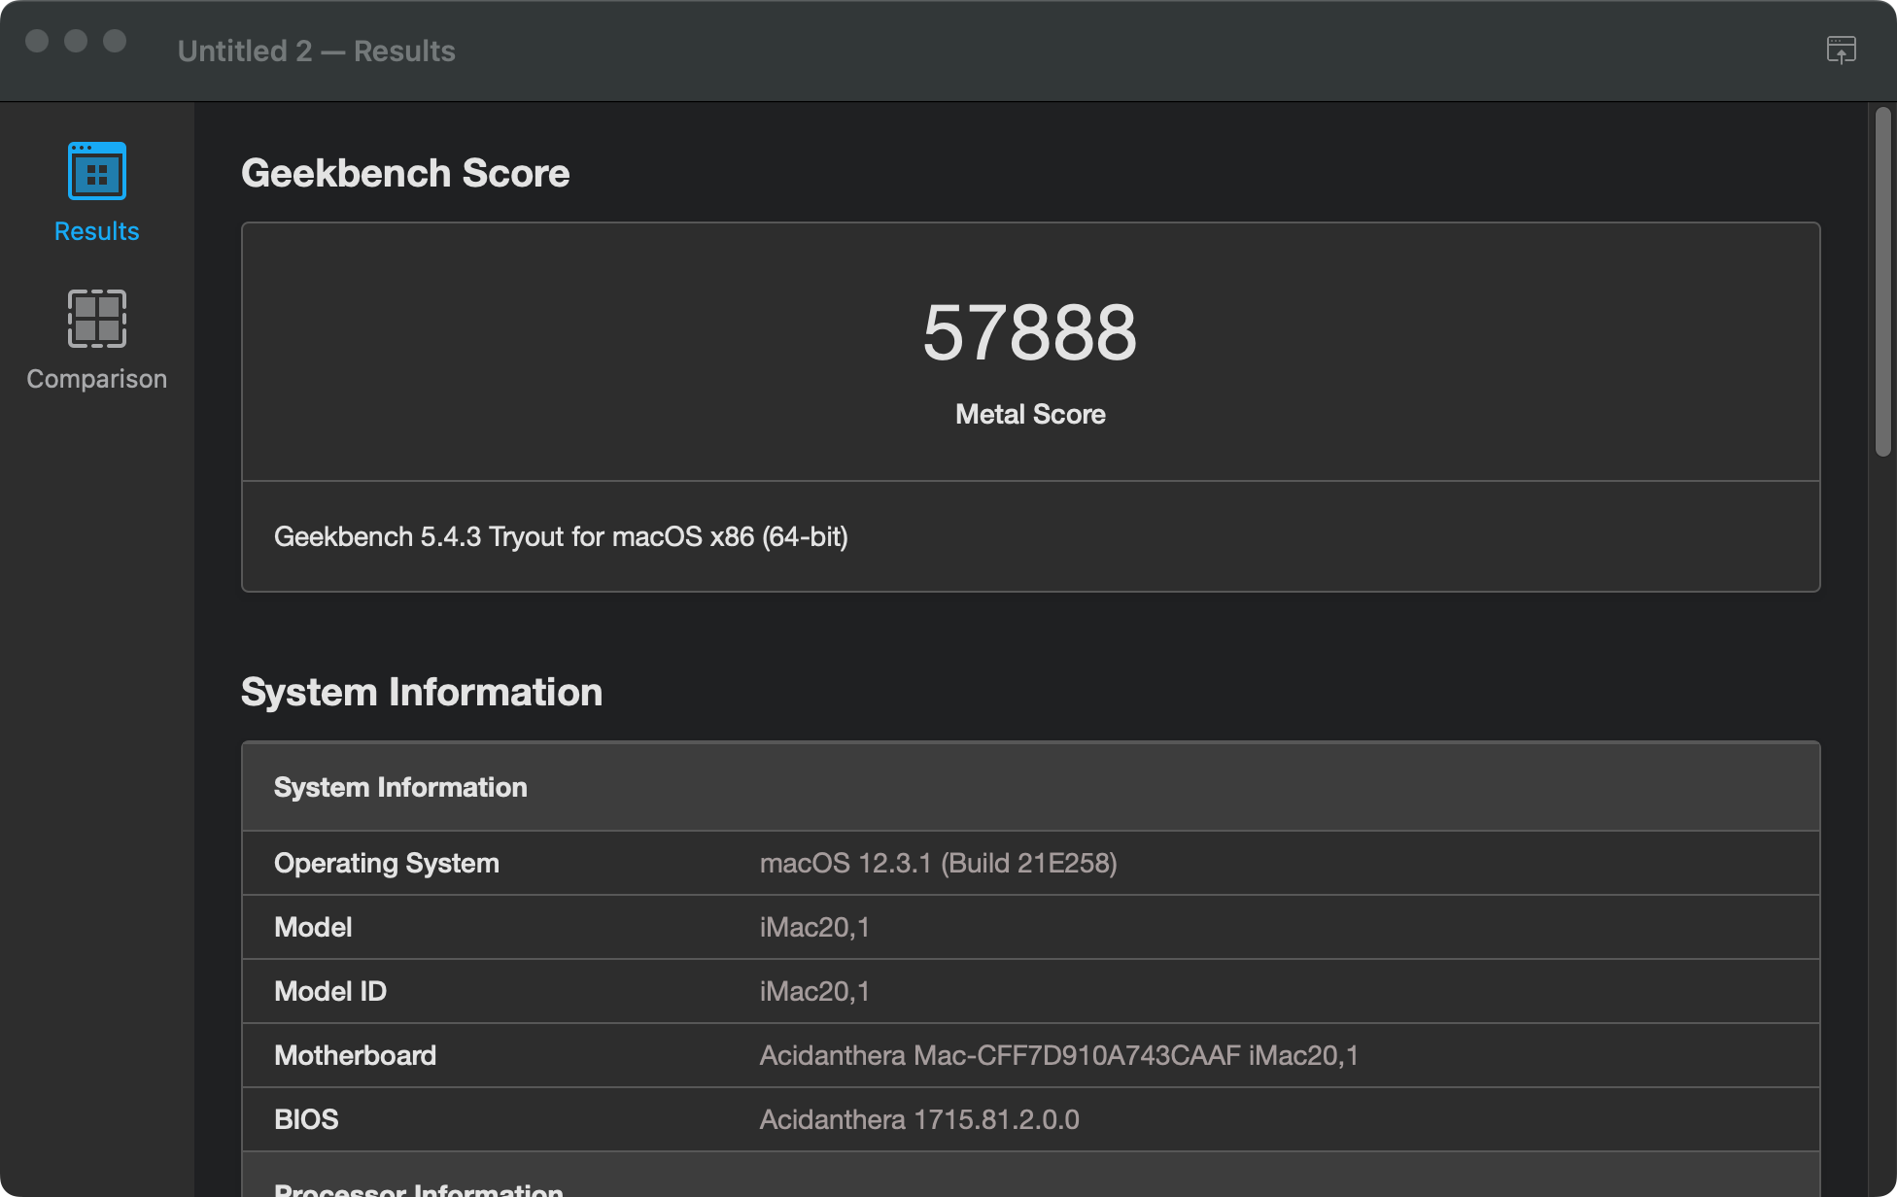The height and width of the screenshot is (1197, 1897).
Task: Click the Processor Information section header
Action: [x=419, y=1187]
